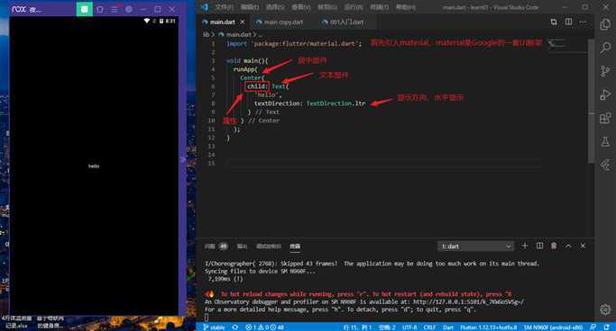Screen dimensions: 616x331
Task: Open the Explorer view in the activity bar
Action: point(605,24)
